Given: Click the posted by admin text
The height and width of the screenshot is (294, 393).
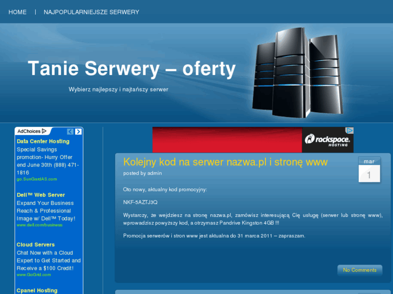Looking at the screenshot, I should pos(142,173).
